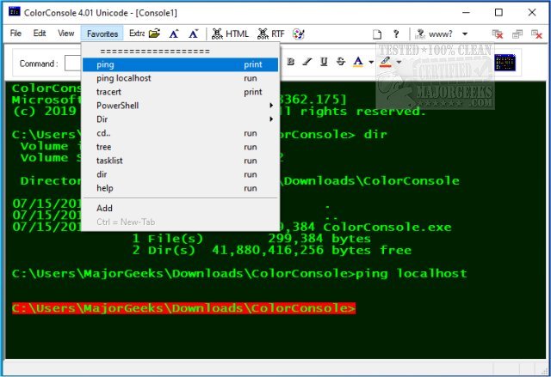Click the ColorConsole.exe file name
The height and width of the screenshot is (377, 551).
(387, 227)
